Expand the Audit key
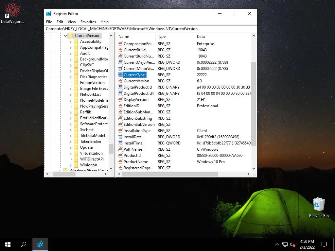This screenshot has width=335, height=251. 71,53
